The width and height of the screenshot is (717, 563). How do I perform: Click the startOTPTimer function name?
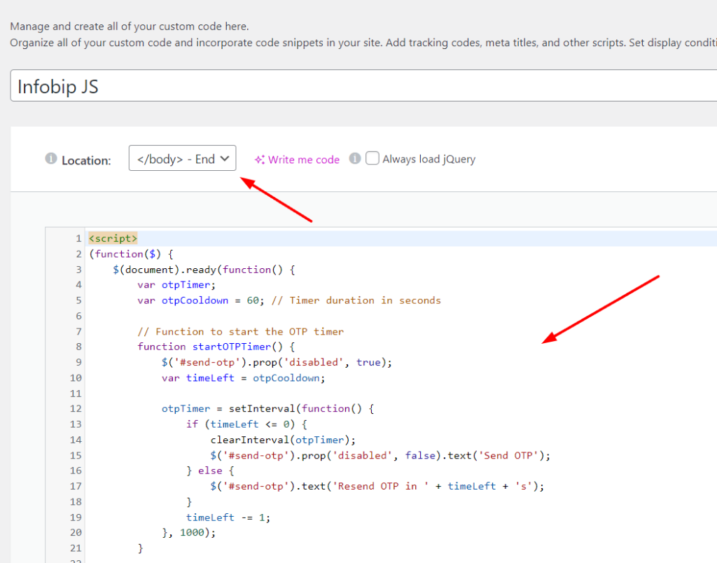[231, 347]
